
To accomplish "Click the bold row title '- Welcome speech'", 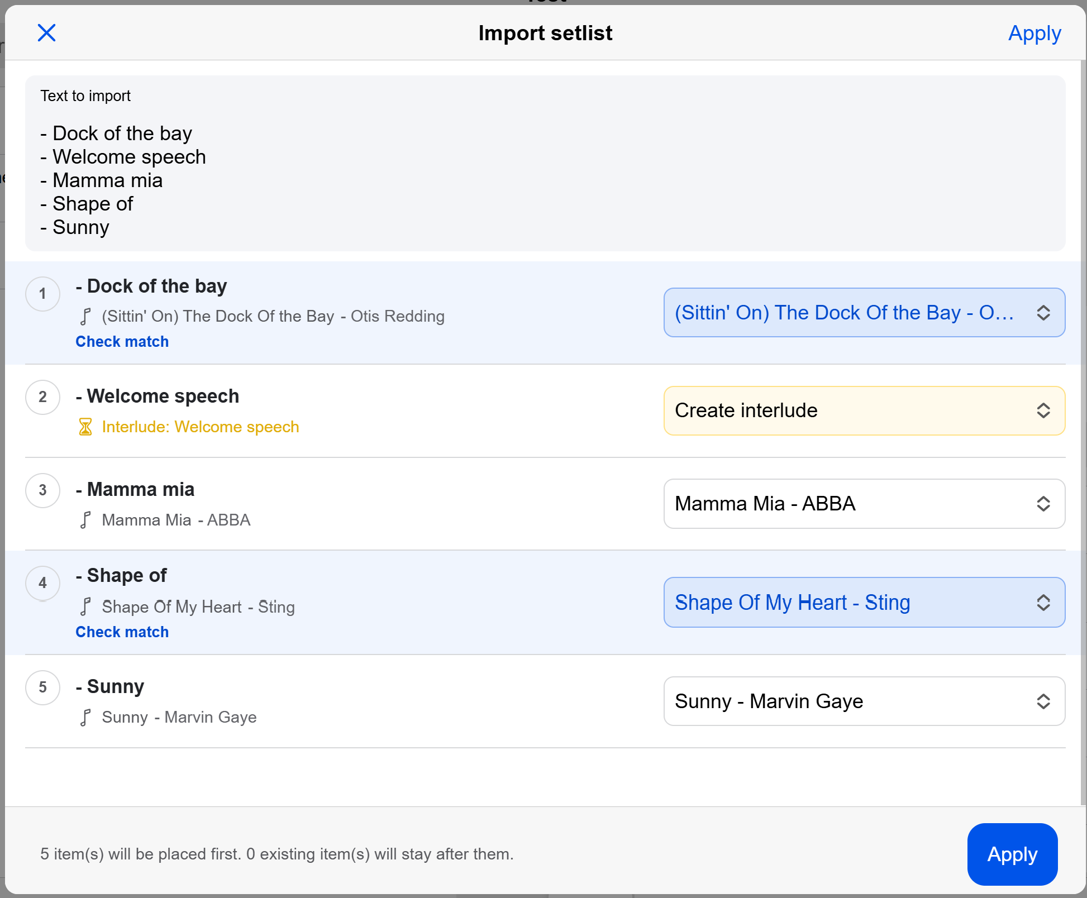I will click(x=158, y=396).
